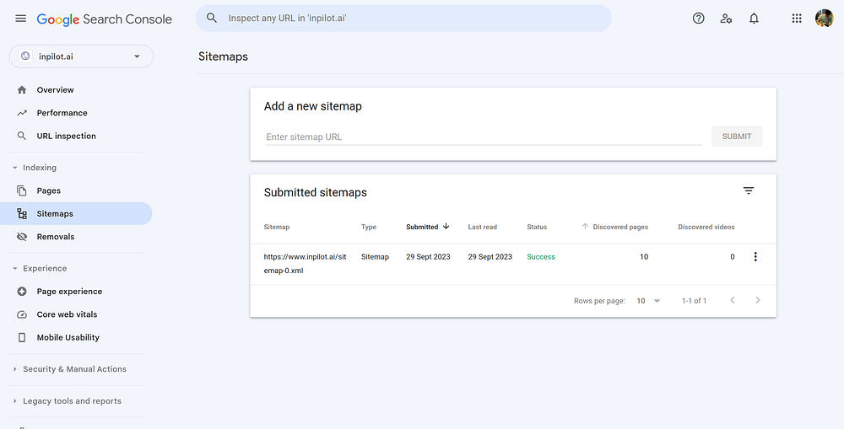Image resolution: width=844 pixels, height=429 pixels.
Task: Open the account profile avatar
Action: pos(824,19)
